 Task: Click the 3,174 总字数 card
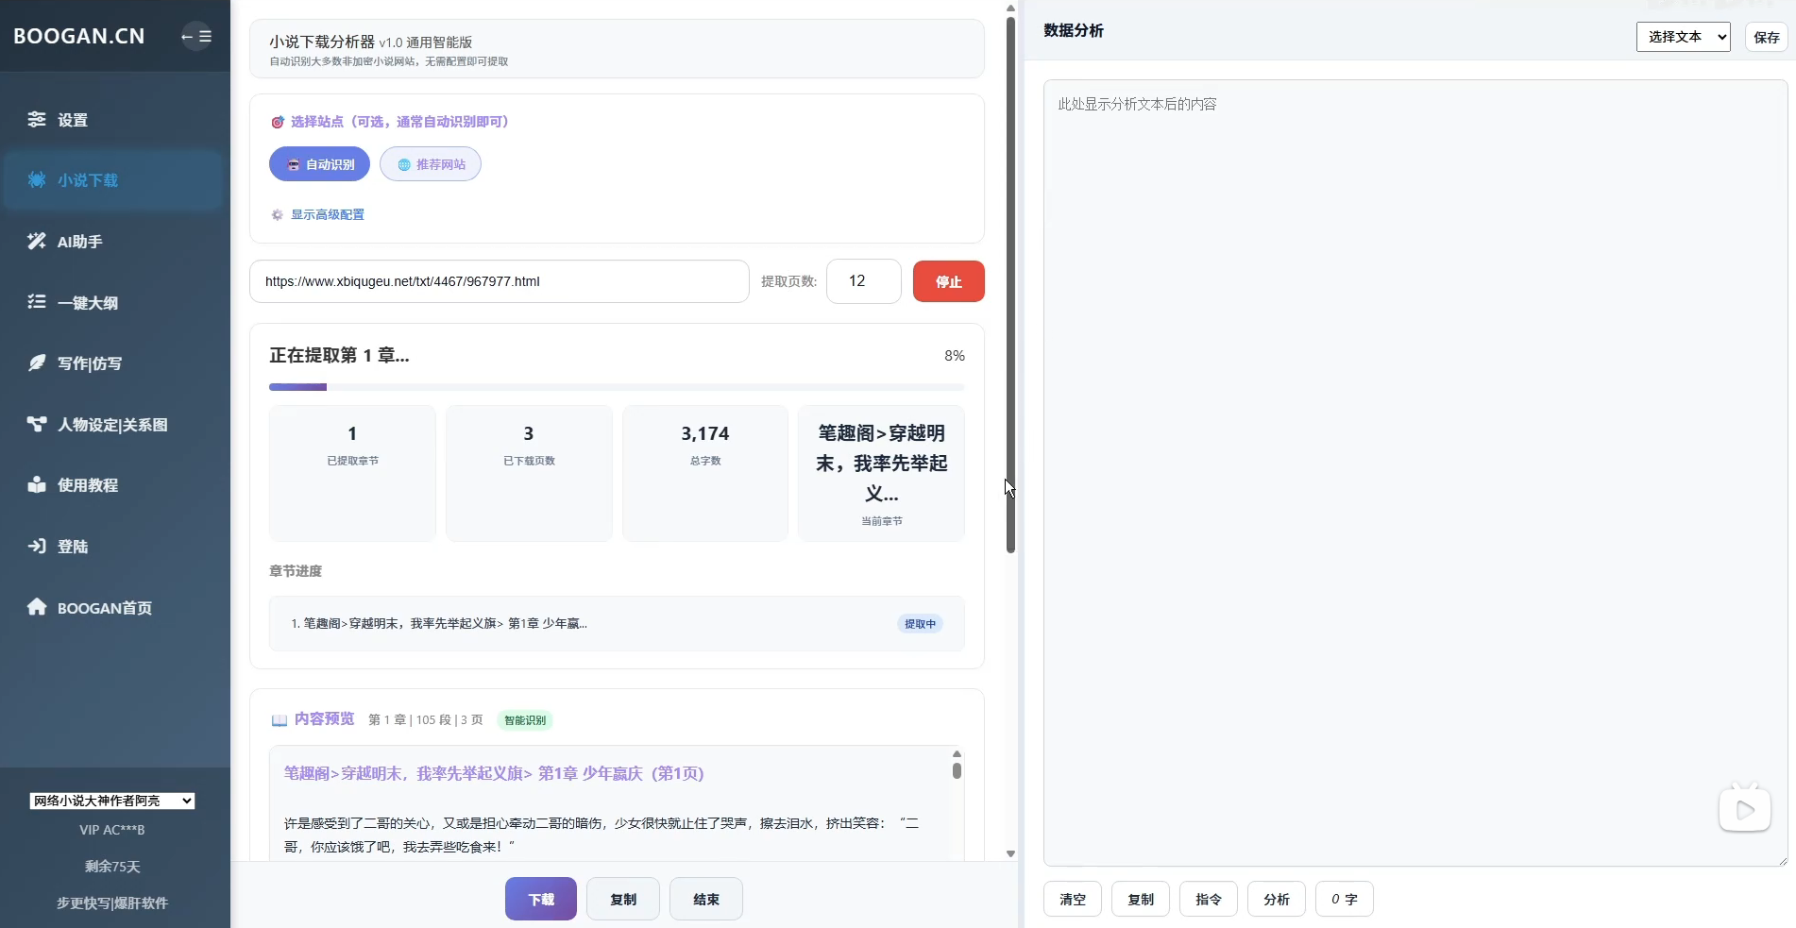tap(705, 473)
